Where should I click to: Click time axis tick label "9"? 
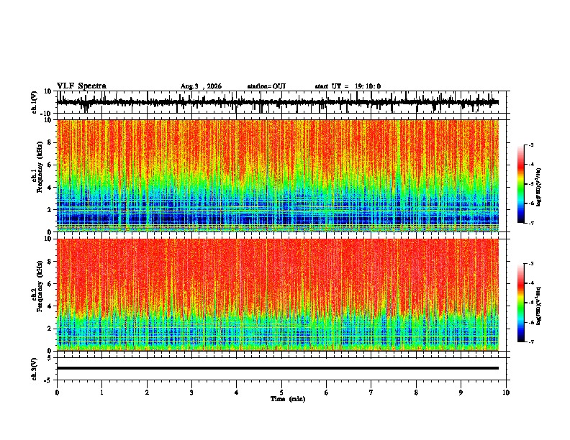[x=461, y=392]
